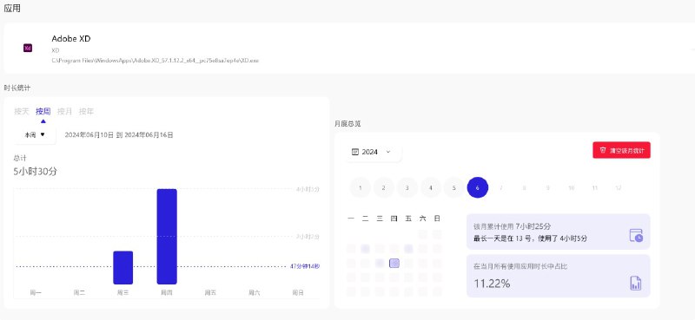Click the 47分钟14秒 average line label
The height and width of the screenshot is (320, 695).
pyautogui.click(x=305, y=266)
